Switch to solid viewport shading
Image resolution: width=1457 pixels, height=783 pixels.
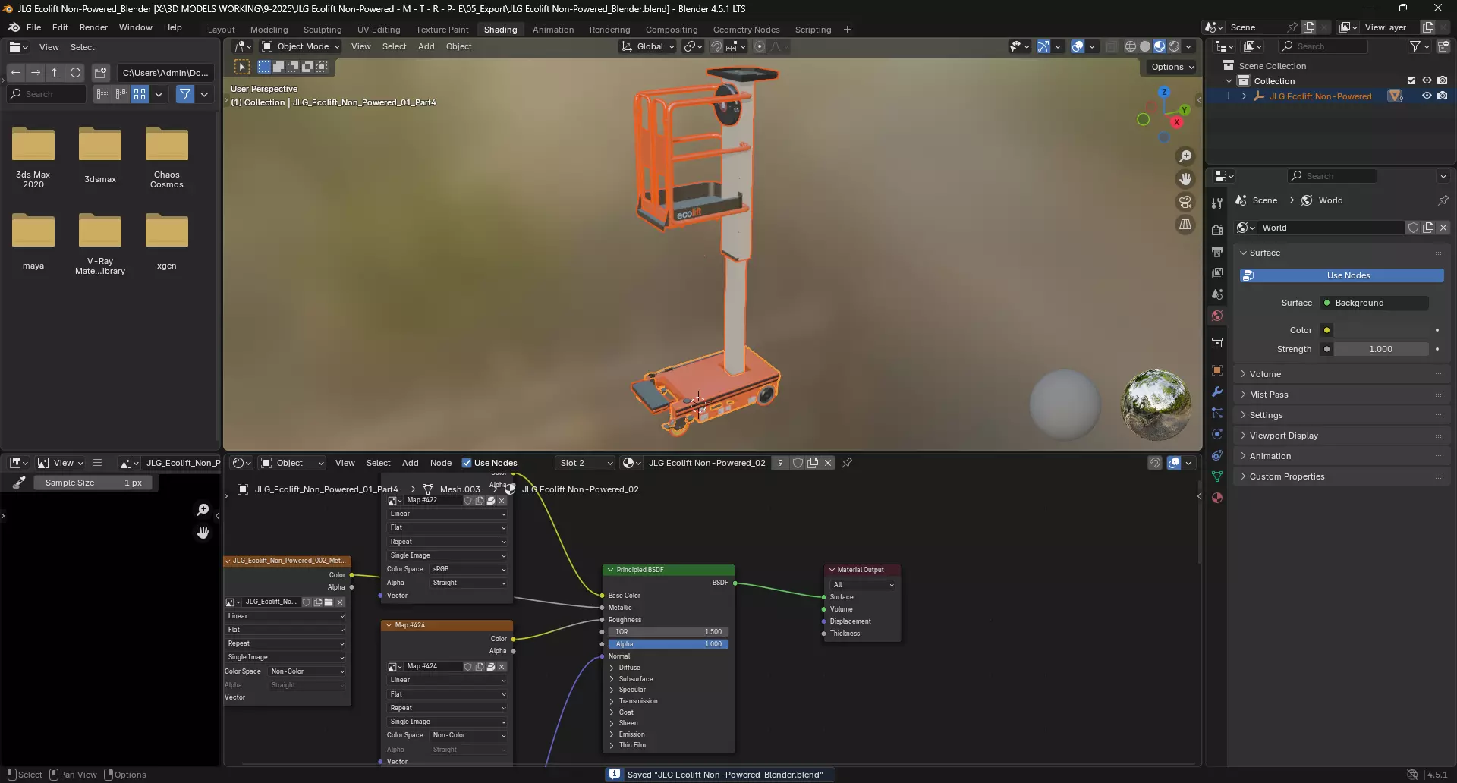click(1145, 46)
